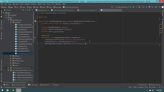Screen dimensions: 164x92
Task: Close the Message.java tab
Action: (x=48, y=10)
